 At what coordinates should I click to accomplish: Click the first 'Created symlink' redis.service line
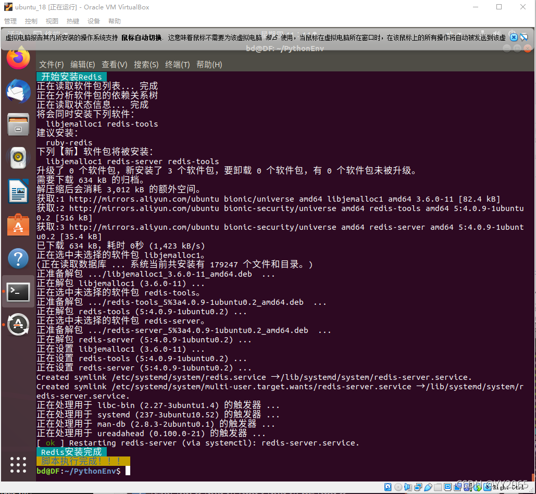click(254, 377)
